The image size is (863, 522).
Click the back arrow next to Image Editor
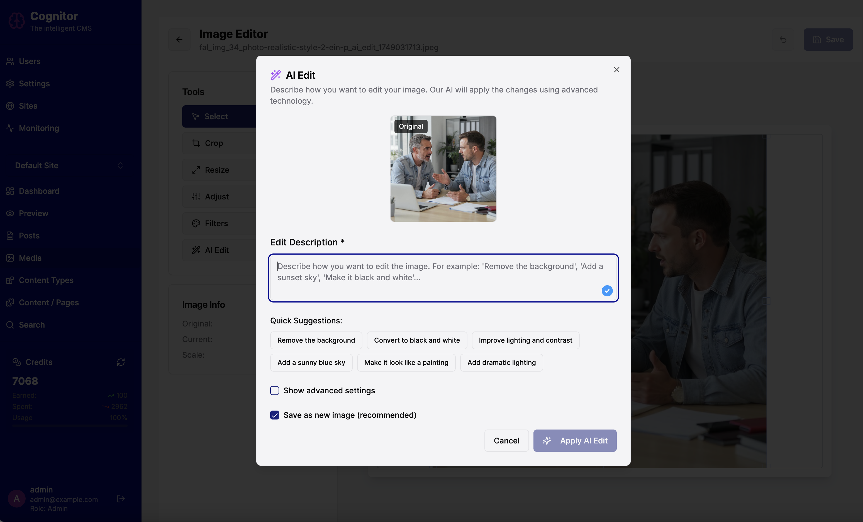[179, 40]
